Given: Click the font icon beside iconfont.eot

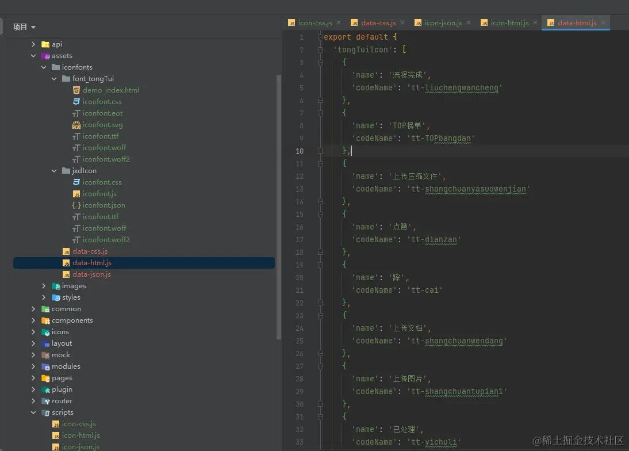Looking at the screenshot, I should 76,113.
